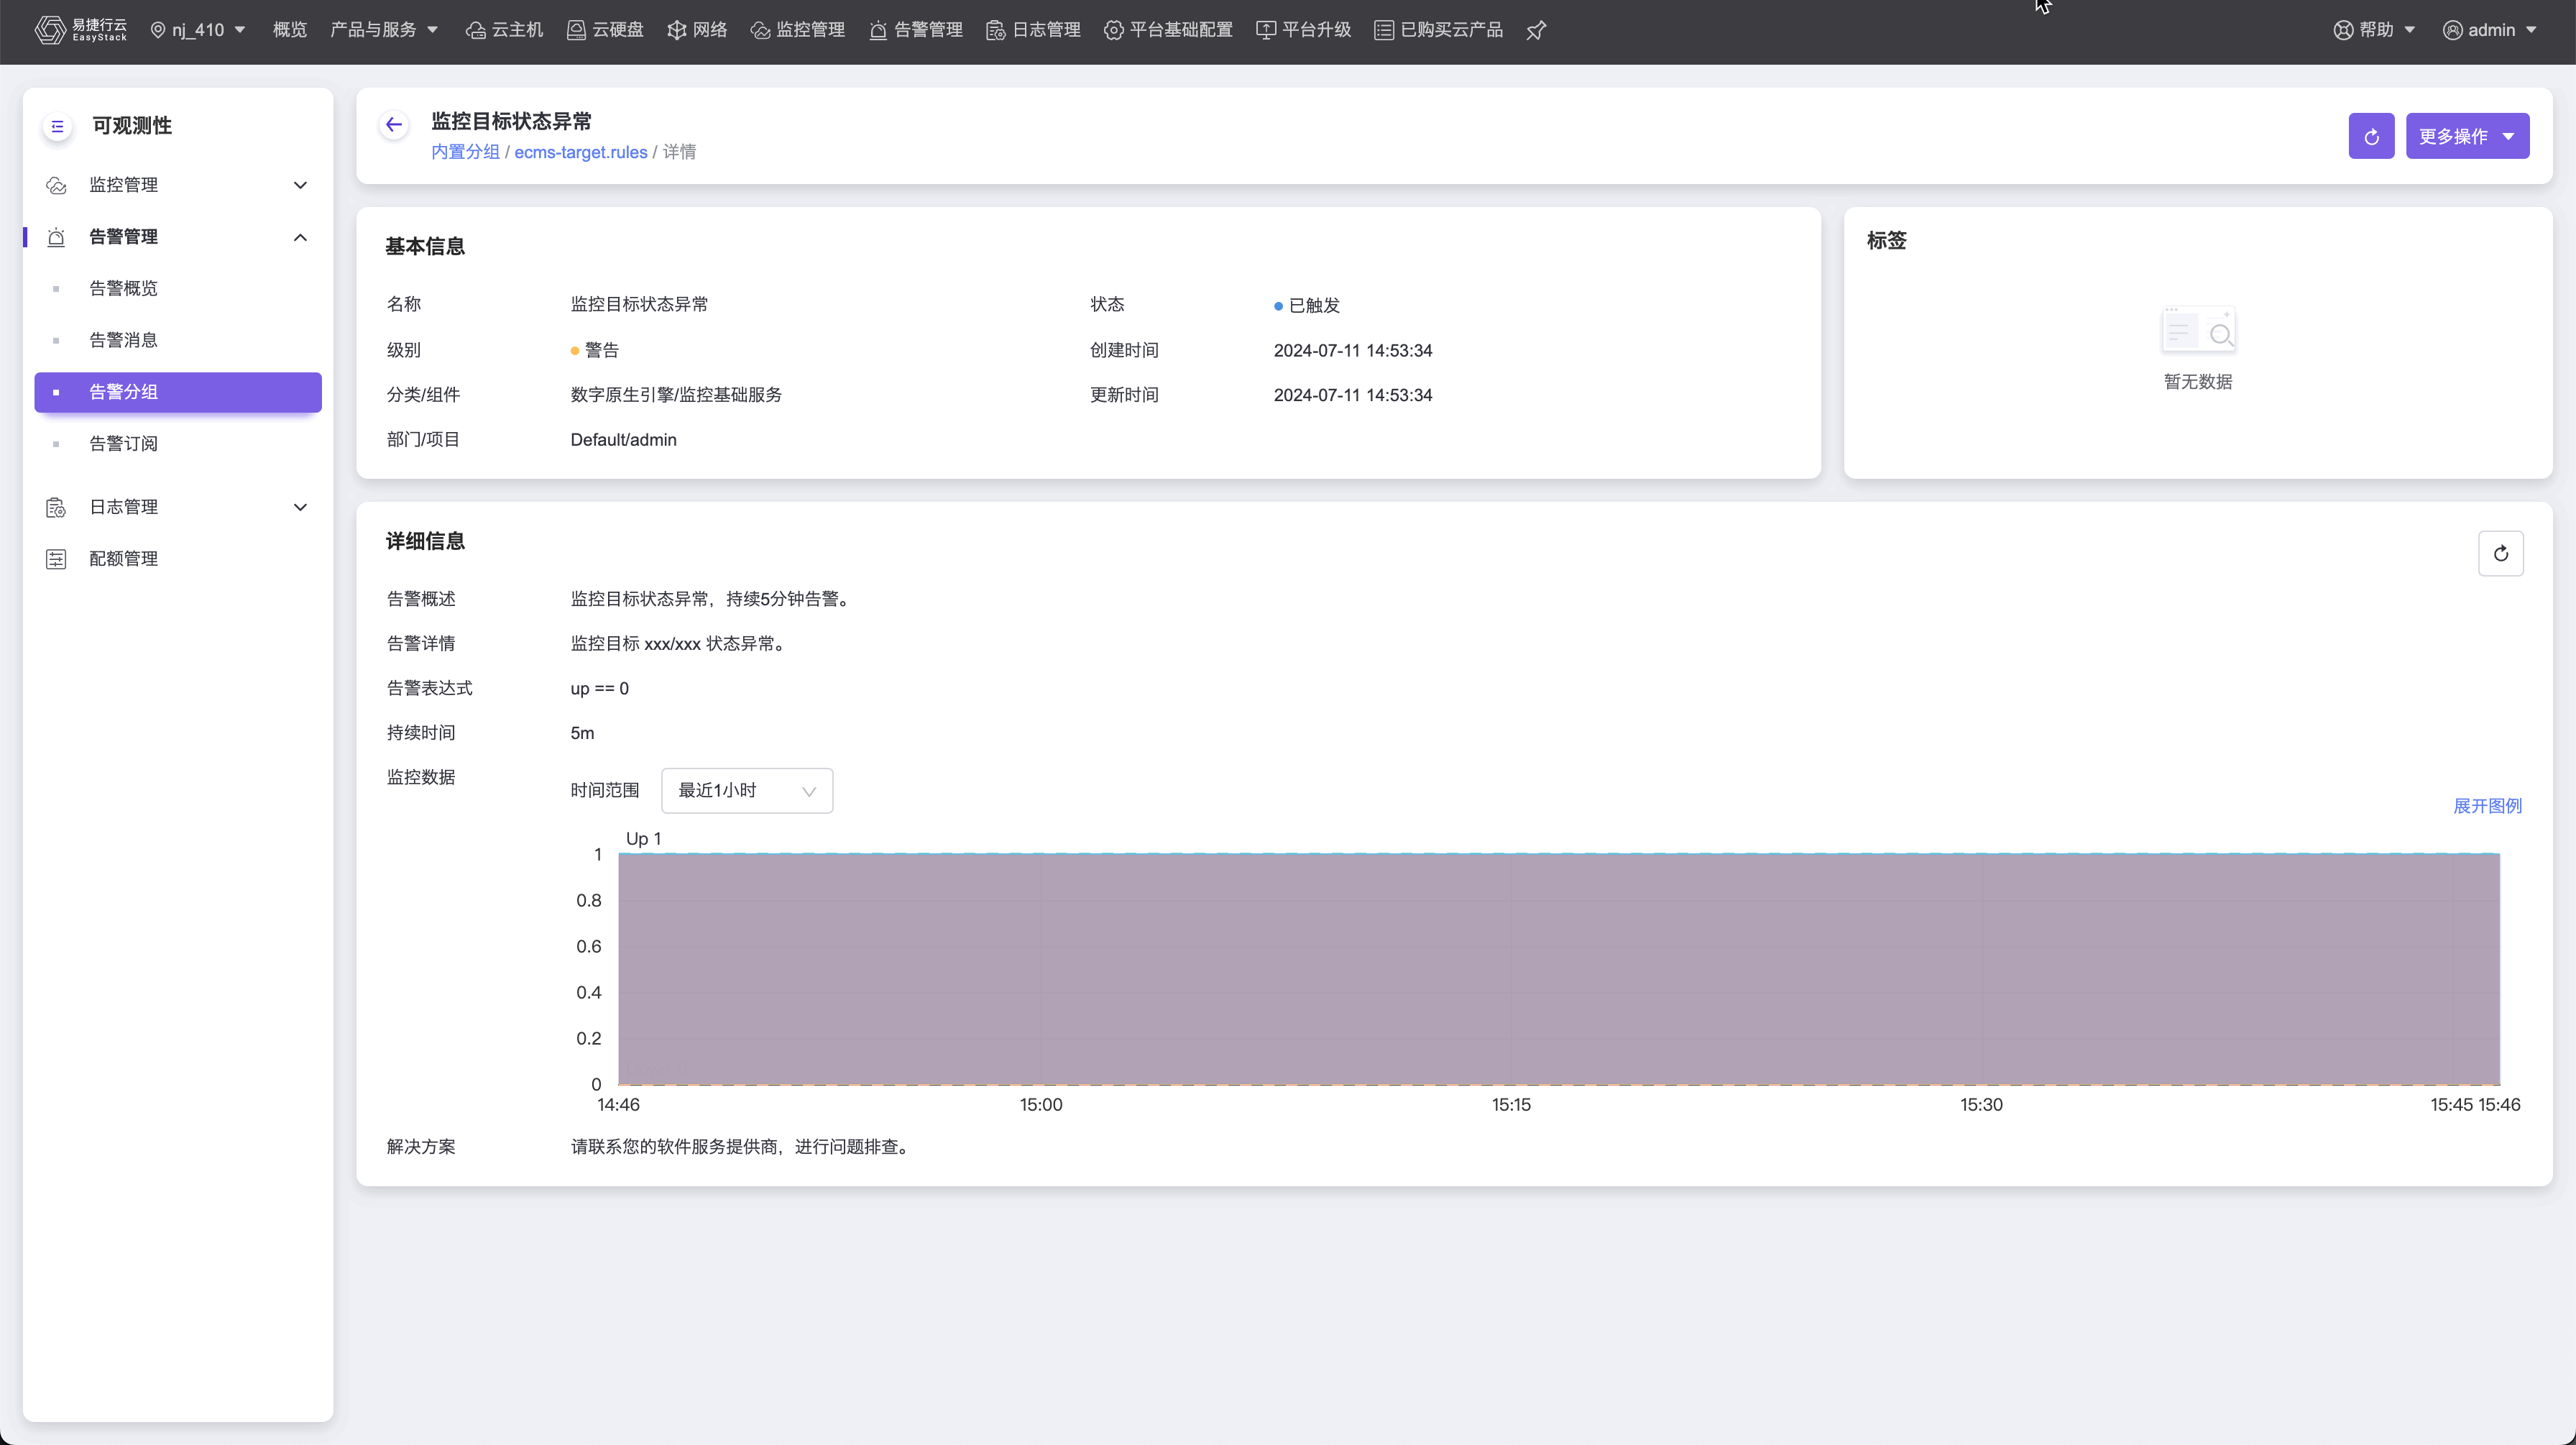2576x1445 pixels.
Task: Open the nj_410 region selector
Action: (198, 30)
